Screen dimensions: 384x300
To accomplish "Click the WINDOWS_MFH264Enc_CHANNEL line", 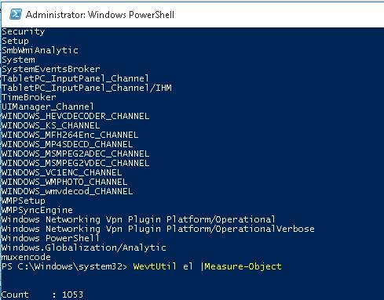I will 70,135.
